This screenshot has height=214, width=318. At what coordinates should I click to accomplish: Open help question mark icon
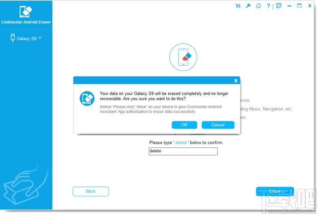coord(268,6)
